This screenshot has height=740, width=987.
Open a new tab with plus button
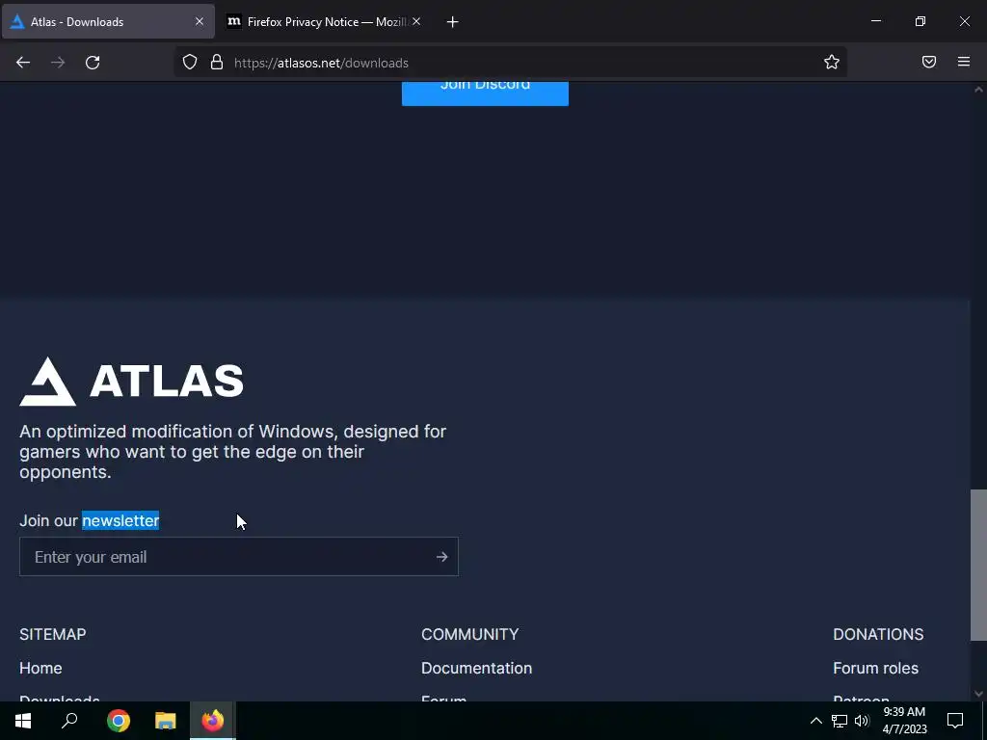pos(453,22)
